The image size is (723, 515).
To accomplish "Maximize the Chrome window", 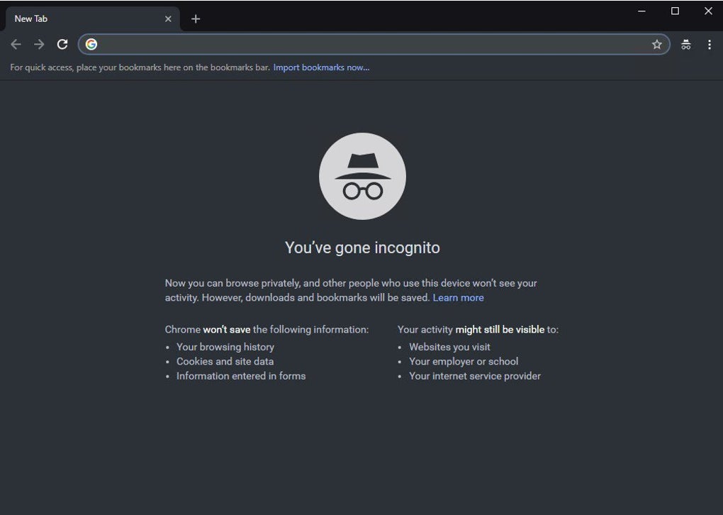I will pos(675,11).
